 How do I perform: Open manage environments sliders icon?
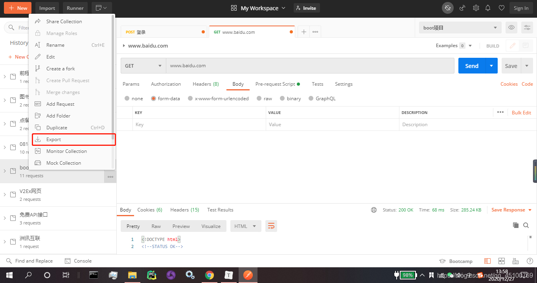[x=527, y=28]
